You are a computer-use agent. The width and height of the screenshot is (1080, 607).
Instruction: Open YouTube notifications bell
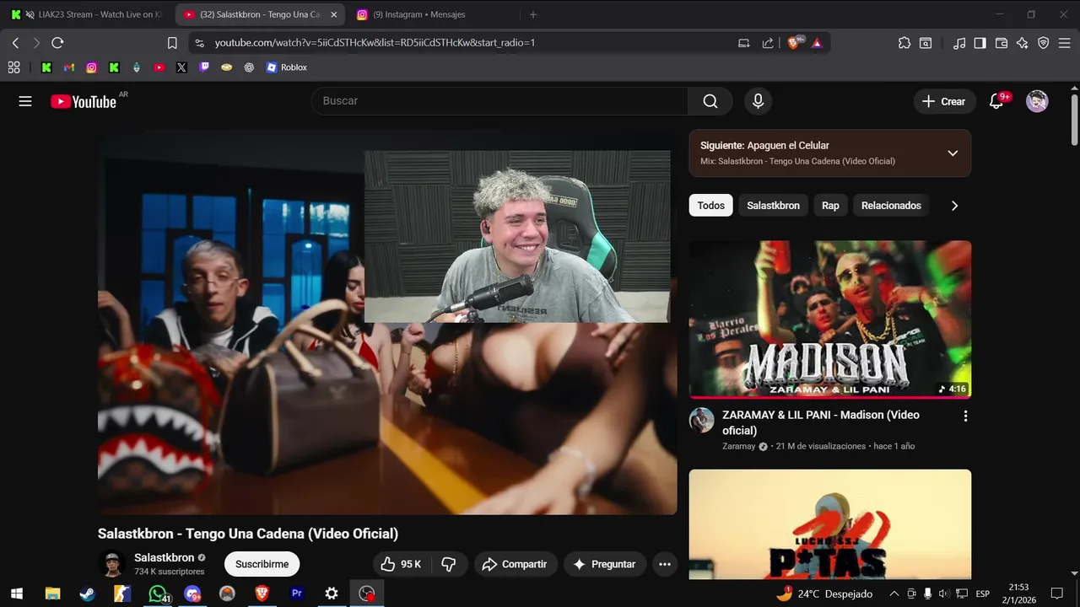[x=996, y=101]
